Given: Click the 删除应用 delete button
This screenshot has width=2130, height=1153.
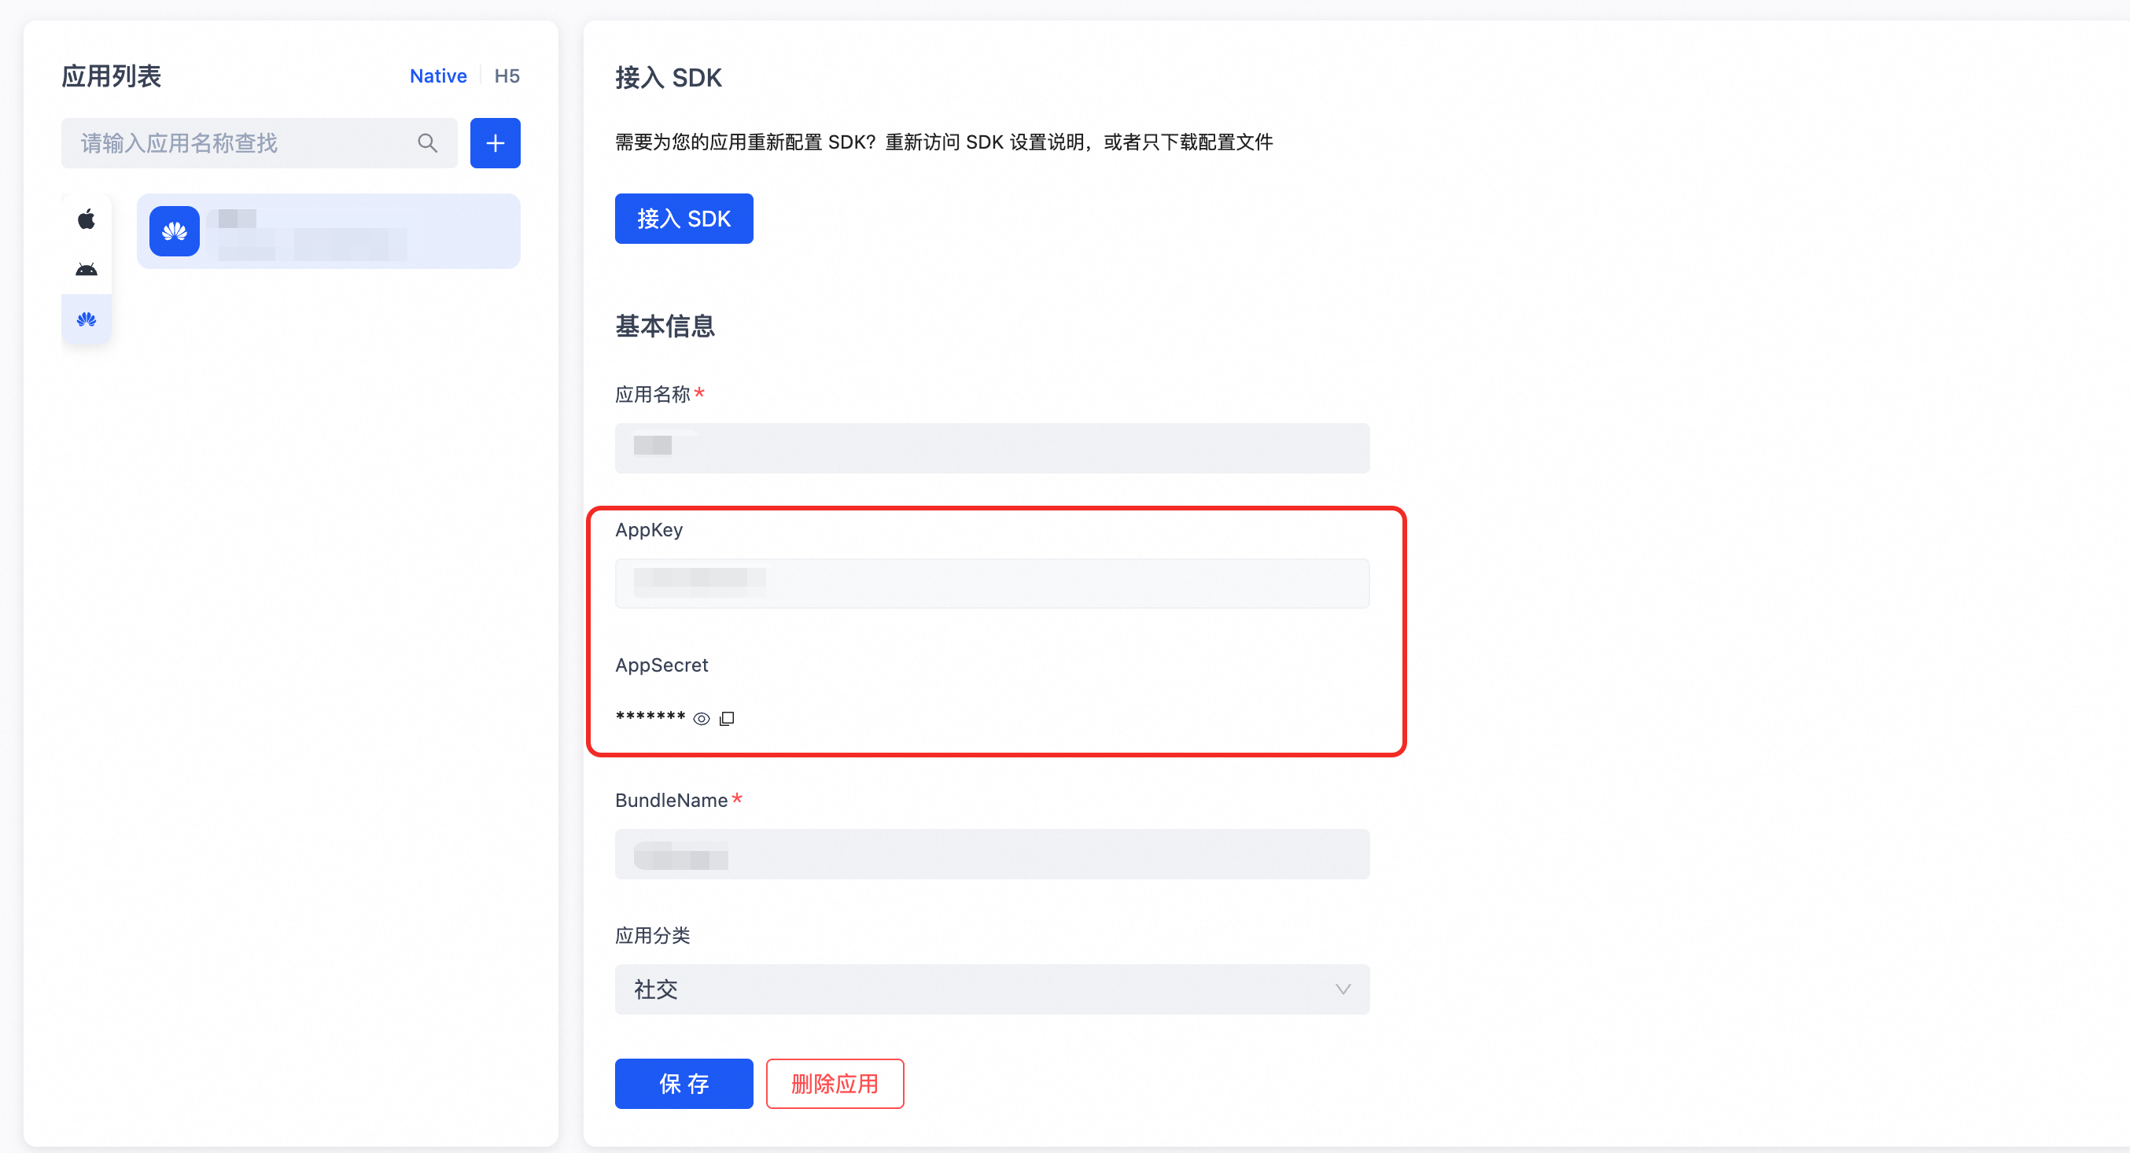Looking at the screenshot, I should click(x=835, y=1084).
